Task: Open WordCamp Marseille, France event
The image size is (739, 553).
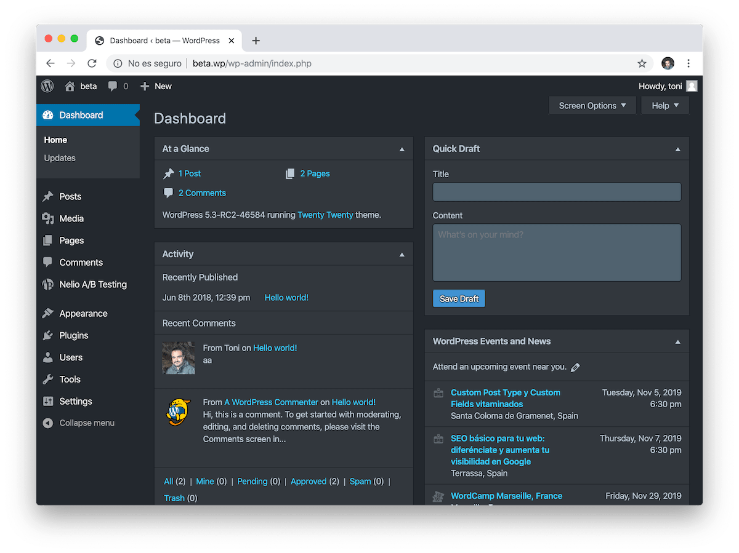Action: coord(506,496)
